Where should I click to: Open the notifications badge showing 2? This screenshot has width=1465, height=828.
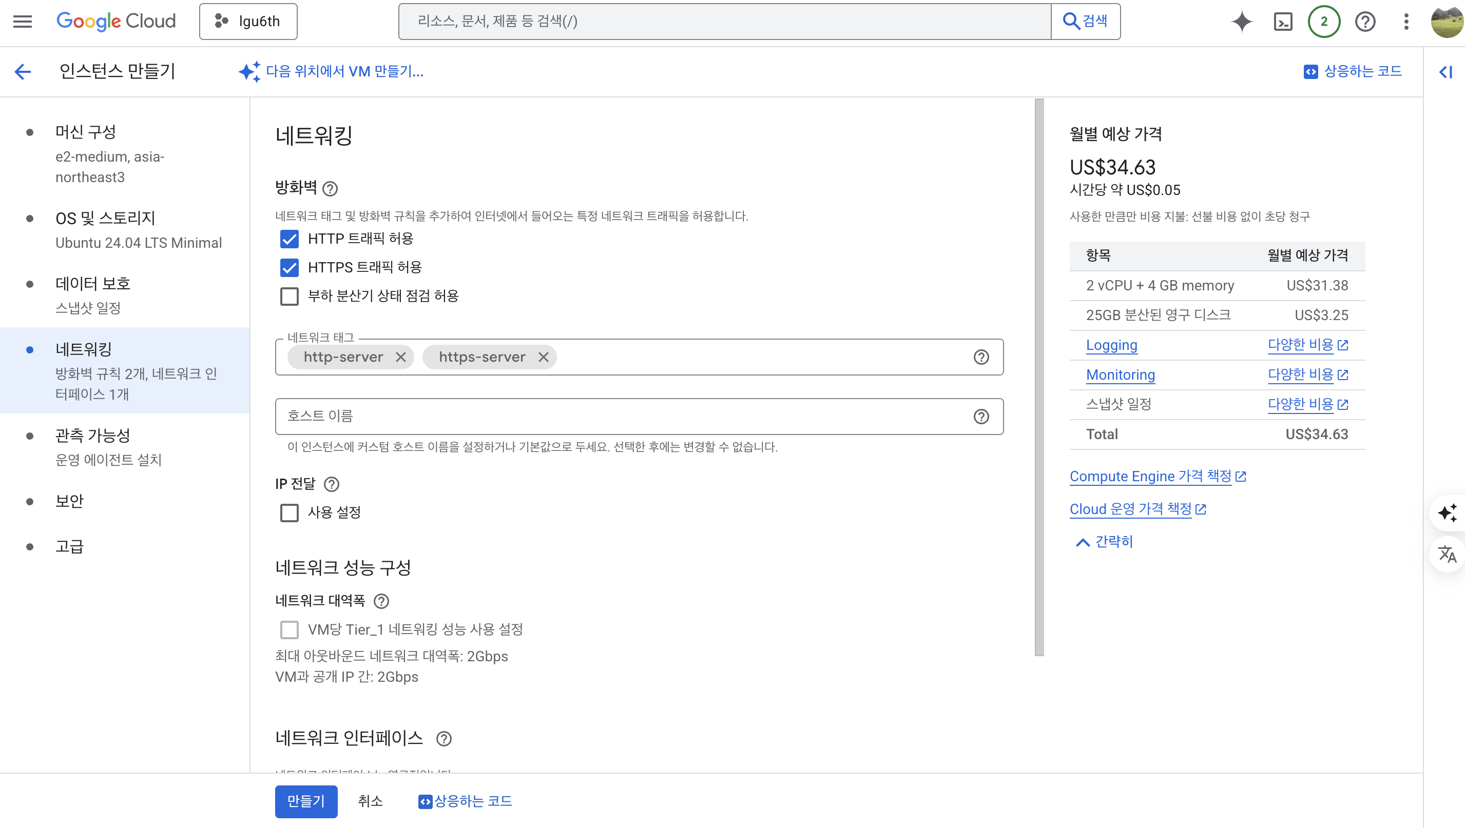coord(1324,22)
